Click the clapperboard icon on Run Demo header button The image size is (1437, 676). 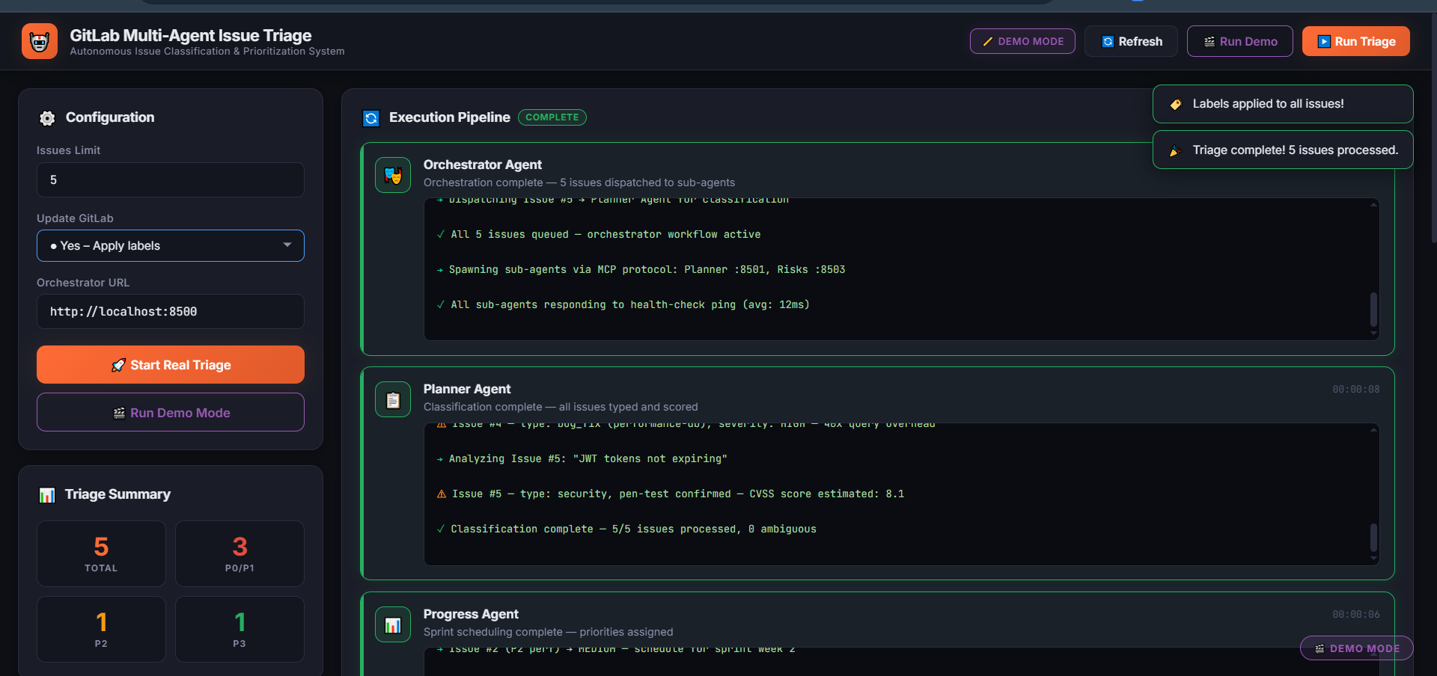point(1209,42)
